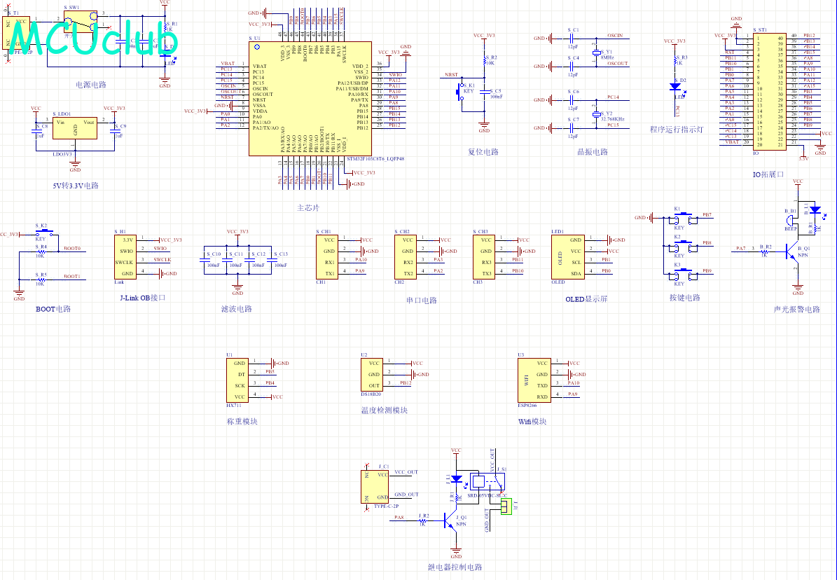The height and width of the screenshot is (580, 837).
Task: Select the S_CH3 serial header block
Action: [483, 257]
